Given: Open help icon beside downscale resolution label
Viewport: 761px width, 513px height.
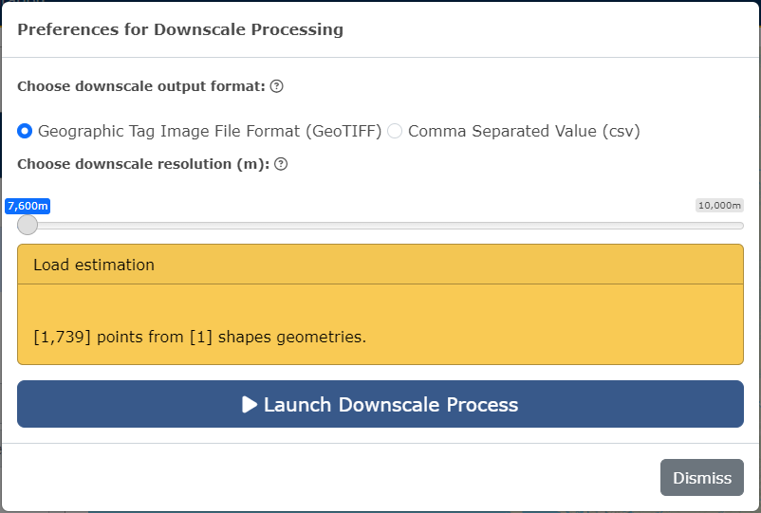Looking at the screenshot, I should 281,164.
